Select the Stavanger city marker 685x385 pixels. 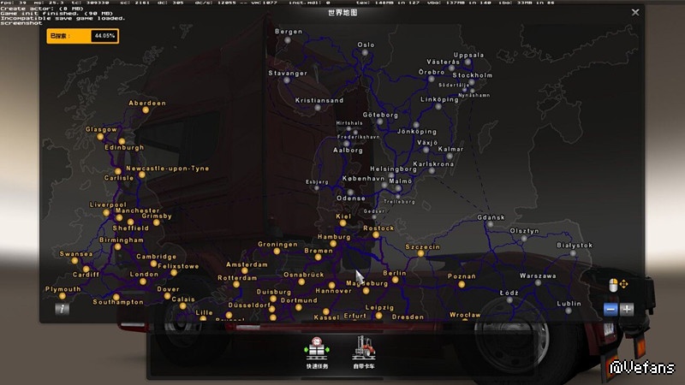coord(287,80)
